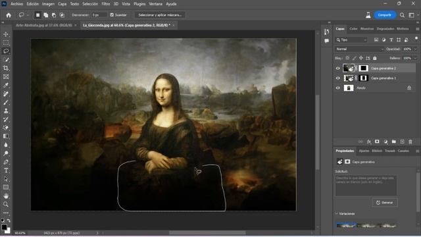Open the Tipo layer filter dropdown
The height and width of the screenshot is (237, 421).
(351, 39)
